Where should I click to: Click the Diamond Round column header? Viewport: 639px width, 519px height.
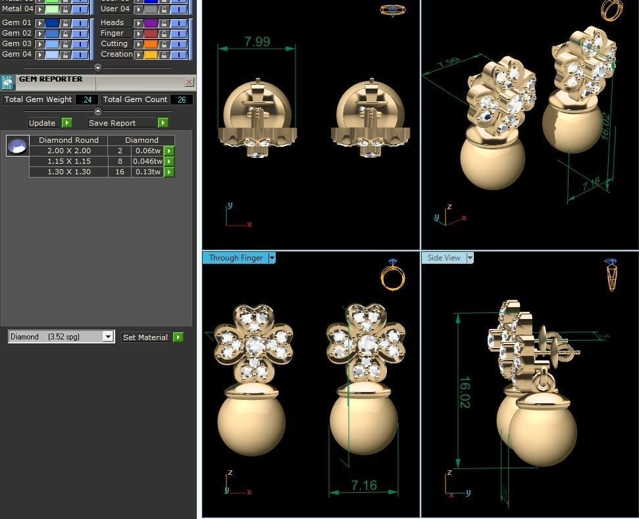[68, 140]
